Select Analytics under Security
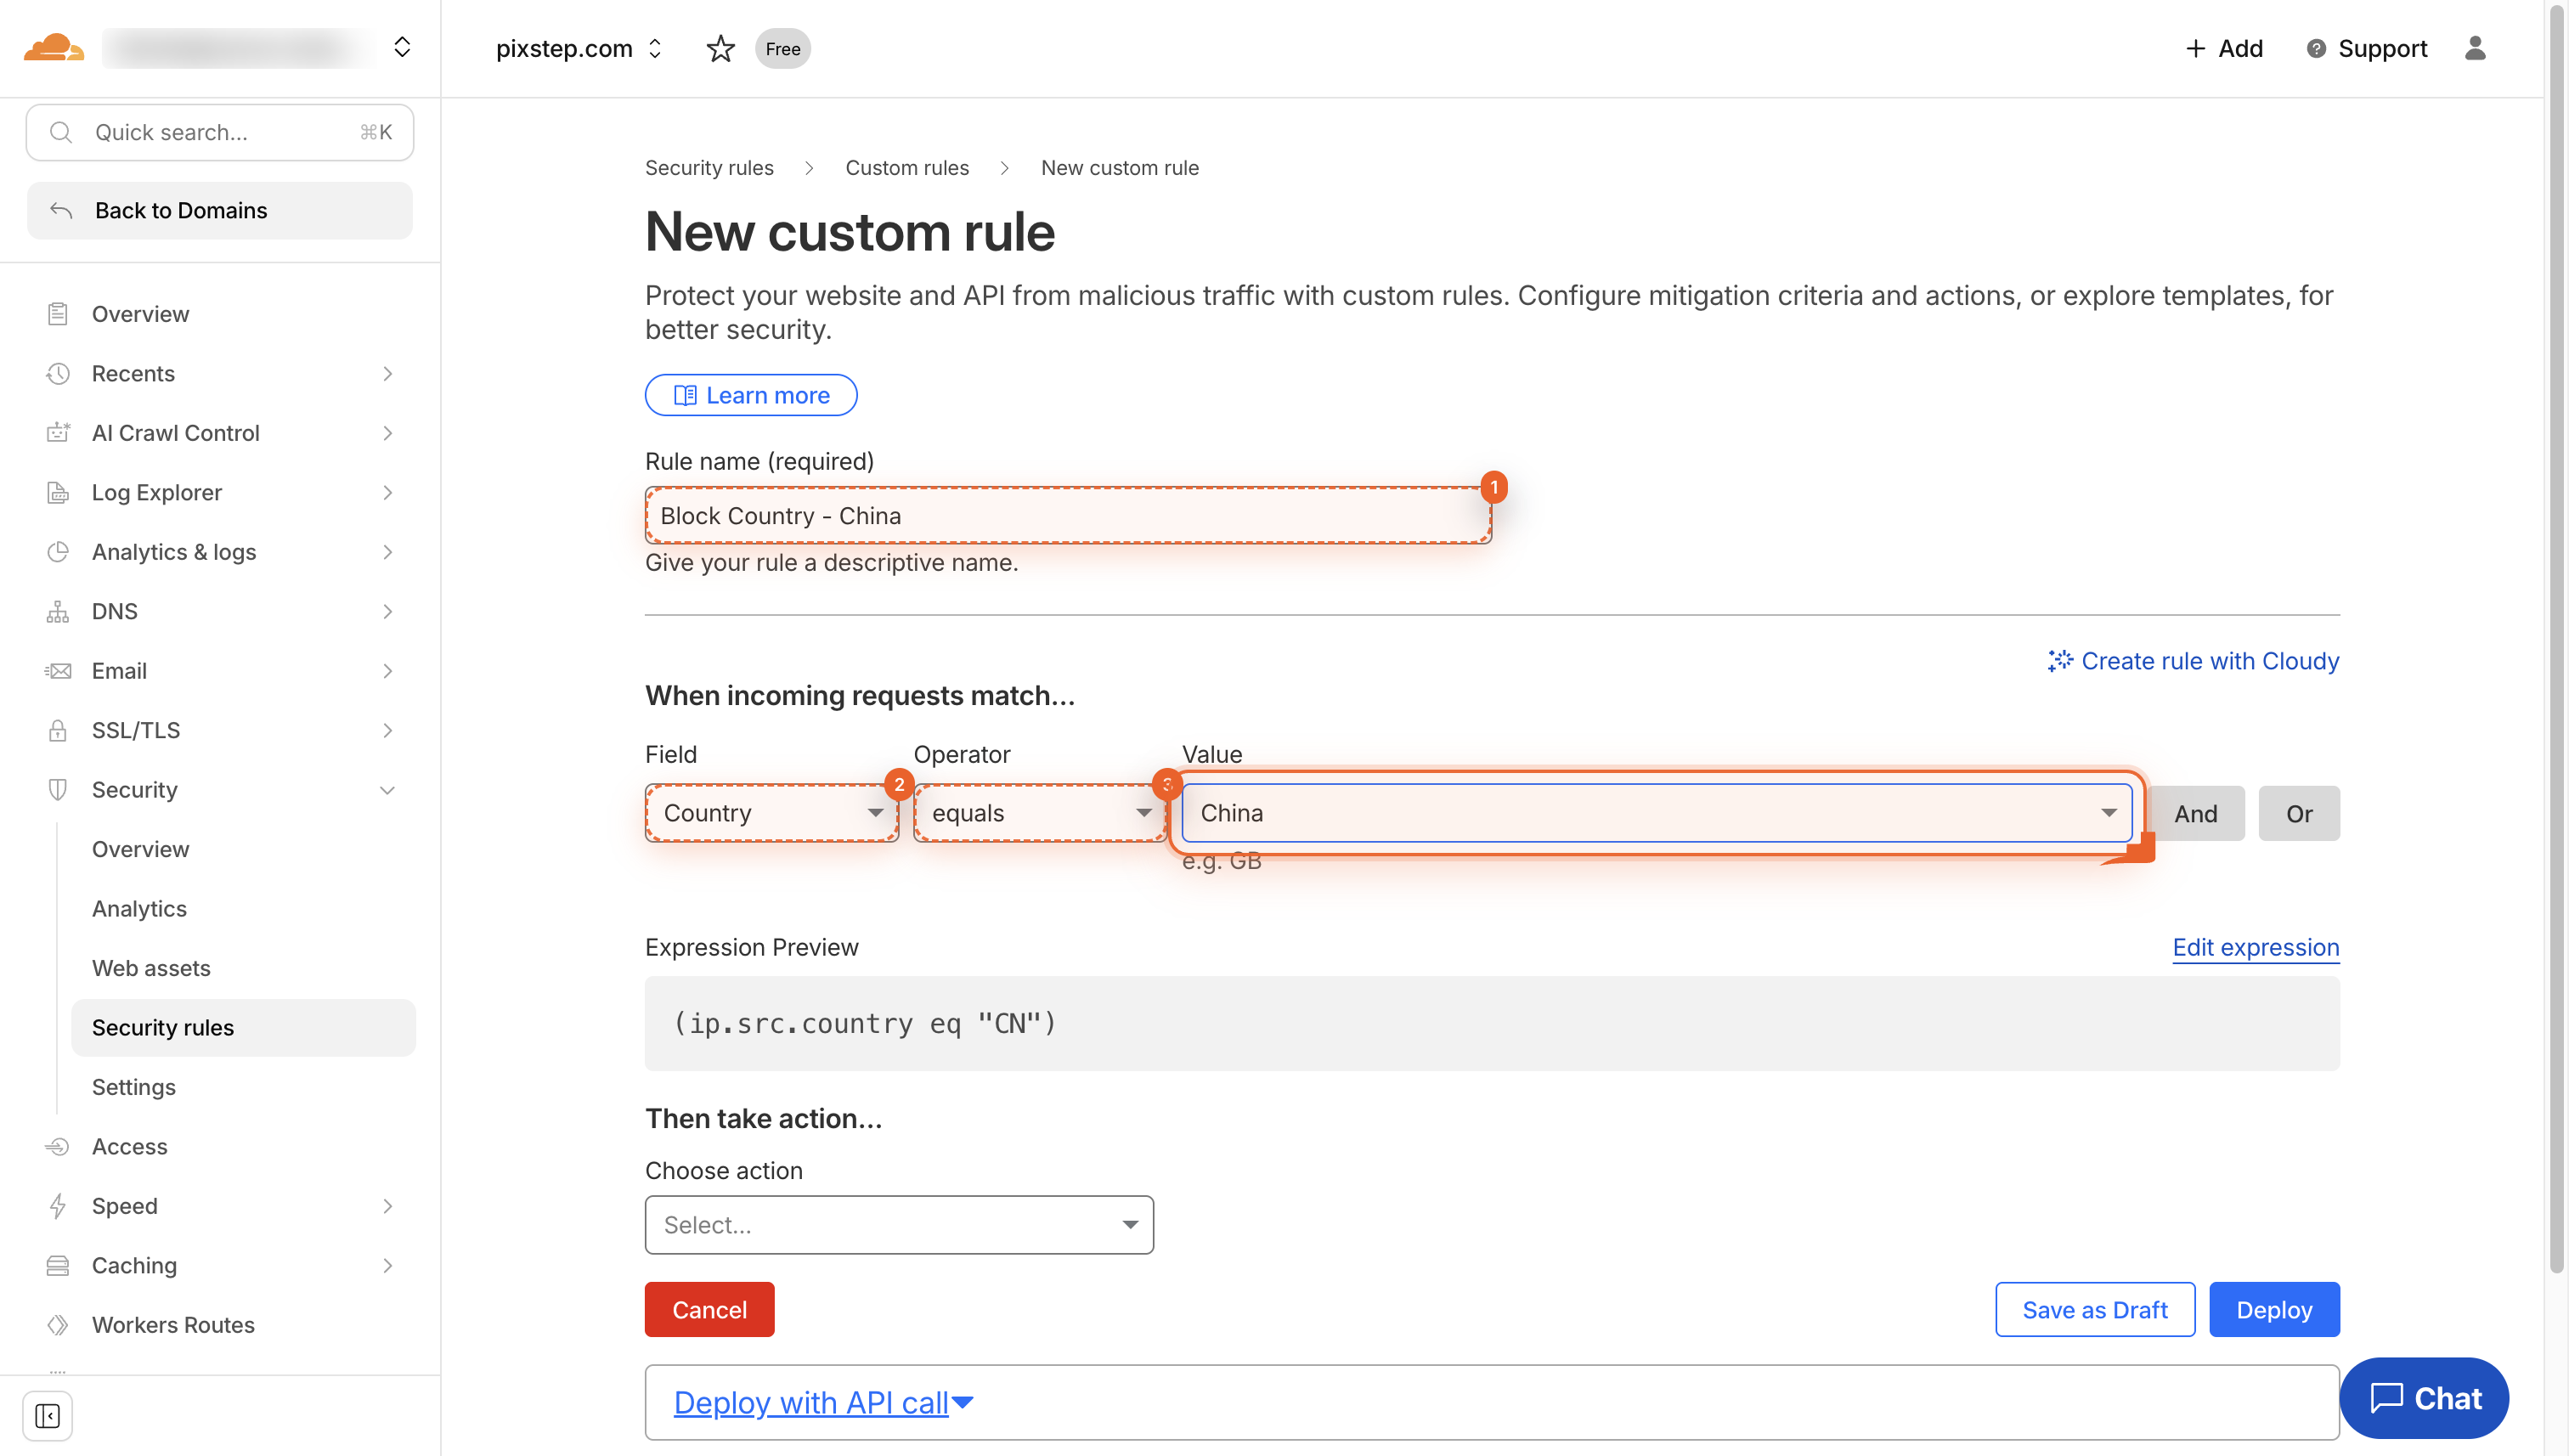This screenshot has height=1456, width=2569. [139, 908]
